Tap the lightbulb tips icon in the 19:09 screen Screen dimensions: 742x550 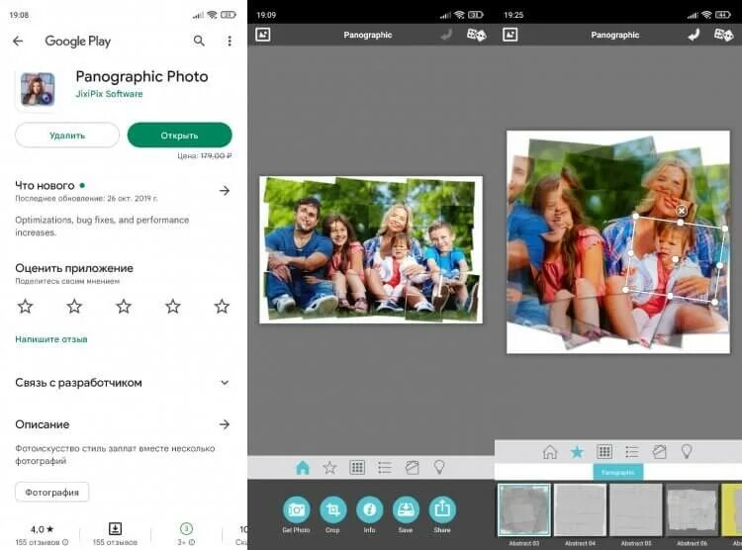439,468
